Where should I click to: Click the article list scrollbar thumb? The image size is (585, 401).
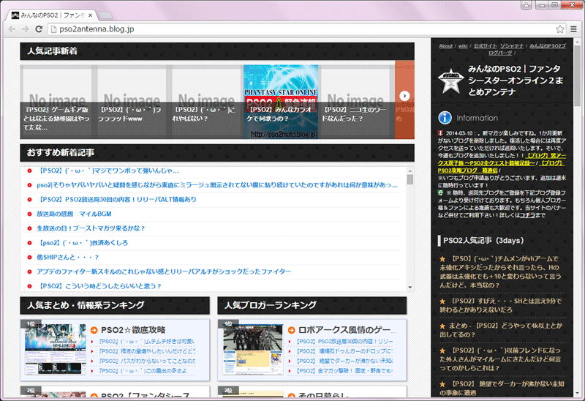pos(410,179)
